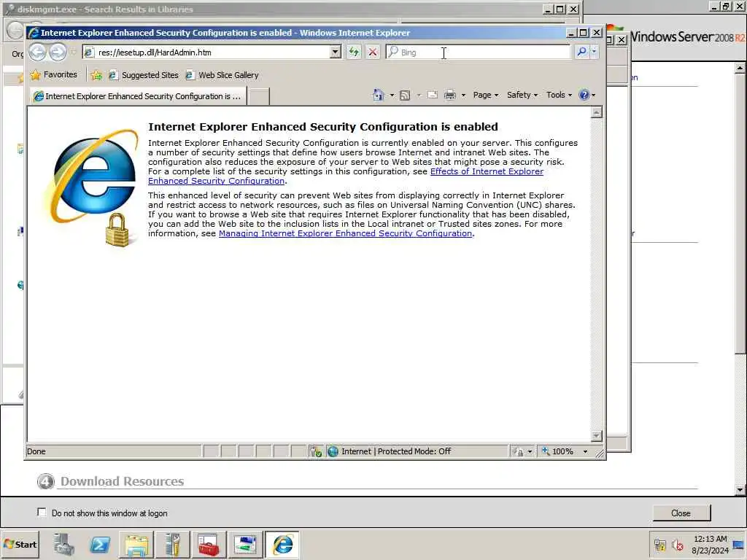Open the Help dropdown arrow

point(594,96)
